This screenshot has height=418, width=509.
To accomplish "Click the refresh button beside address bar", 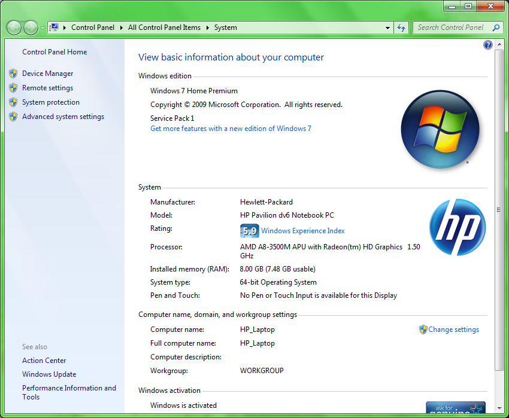I will (x=401, y=28).
